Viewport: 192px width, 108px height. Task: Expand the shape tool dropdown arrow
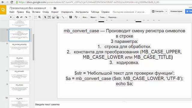(x=60, y=17)
